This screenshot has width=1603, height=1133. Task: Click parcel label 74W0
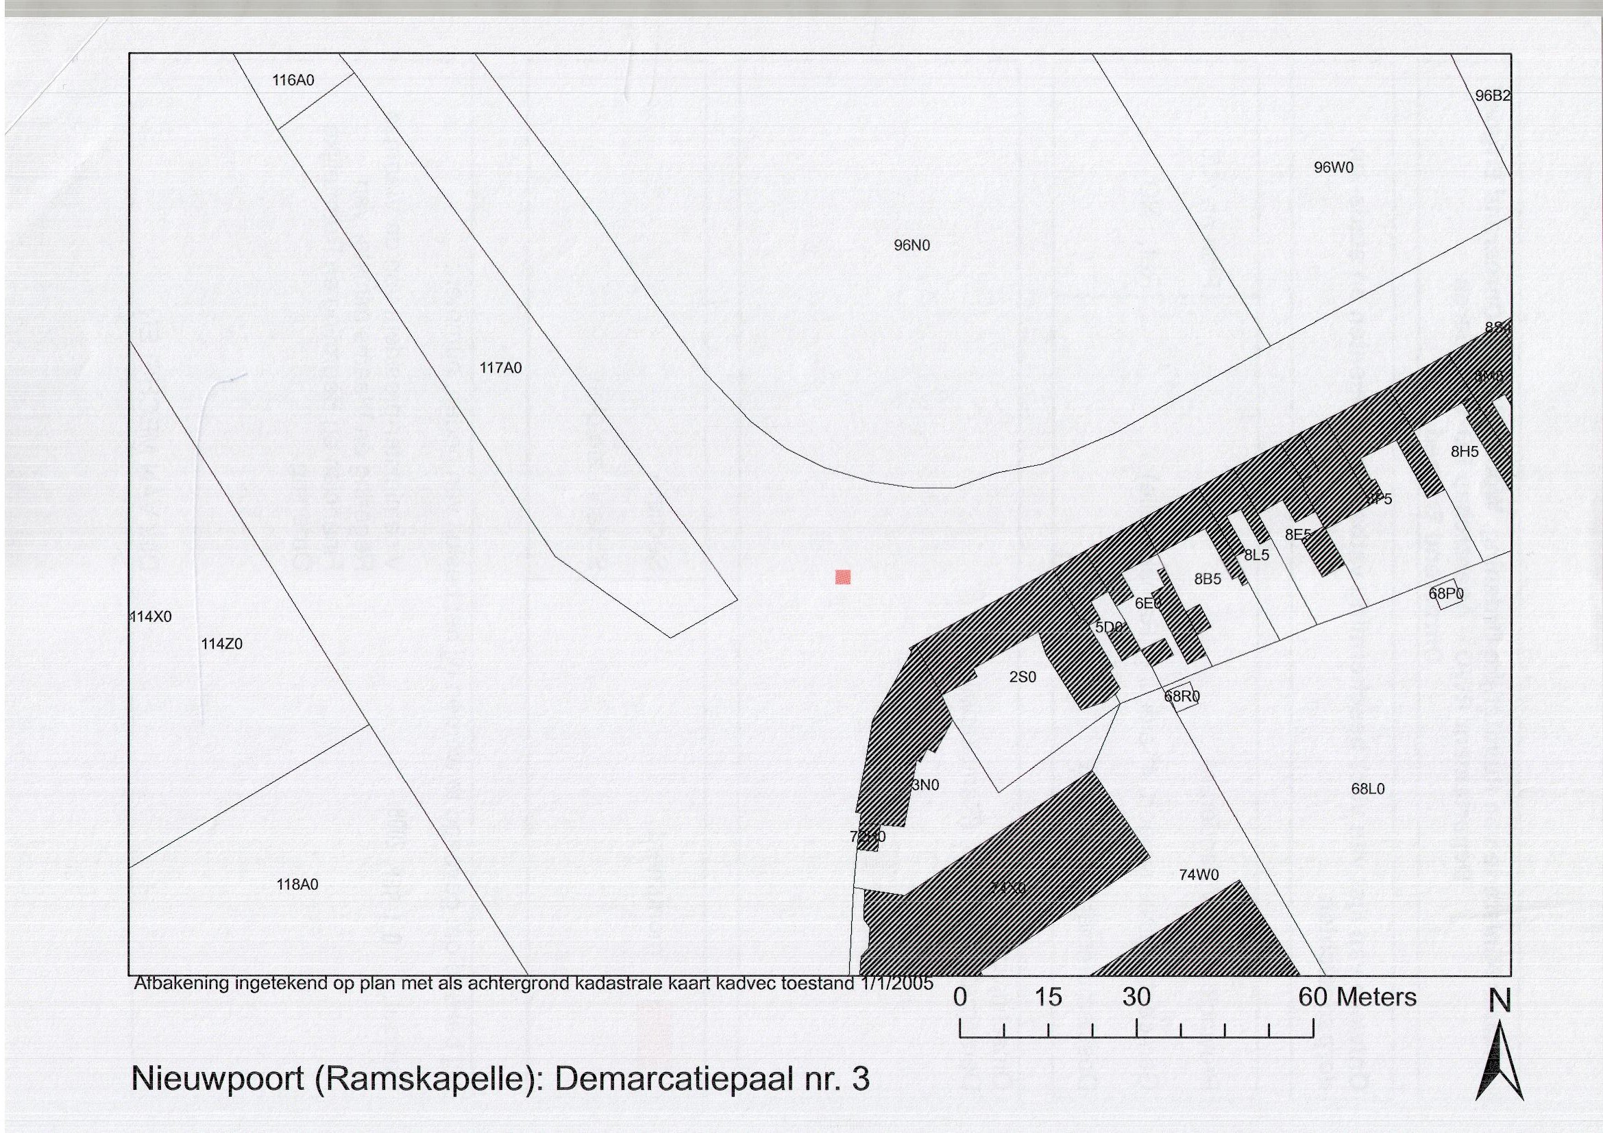1199,875
